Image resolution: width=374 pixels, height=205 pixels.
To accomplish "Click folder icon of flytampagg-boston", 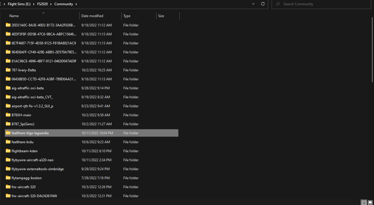I will click(x=8, y=178).
